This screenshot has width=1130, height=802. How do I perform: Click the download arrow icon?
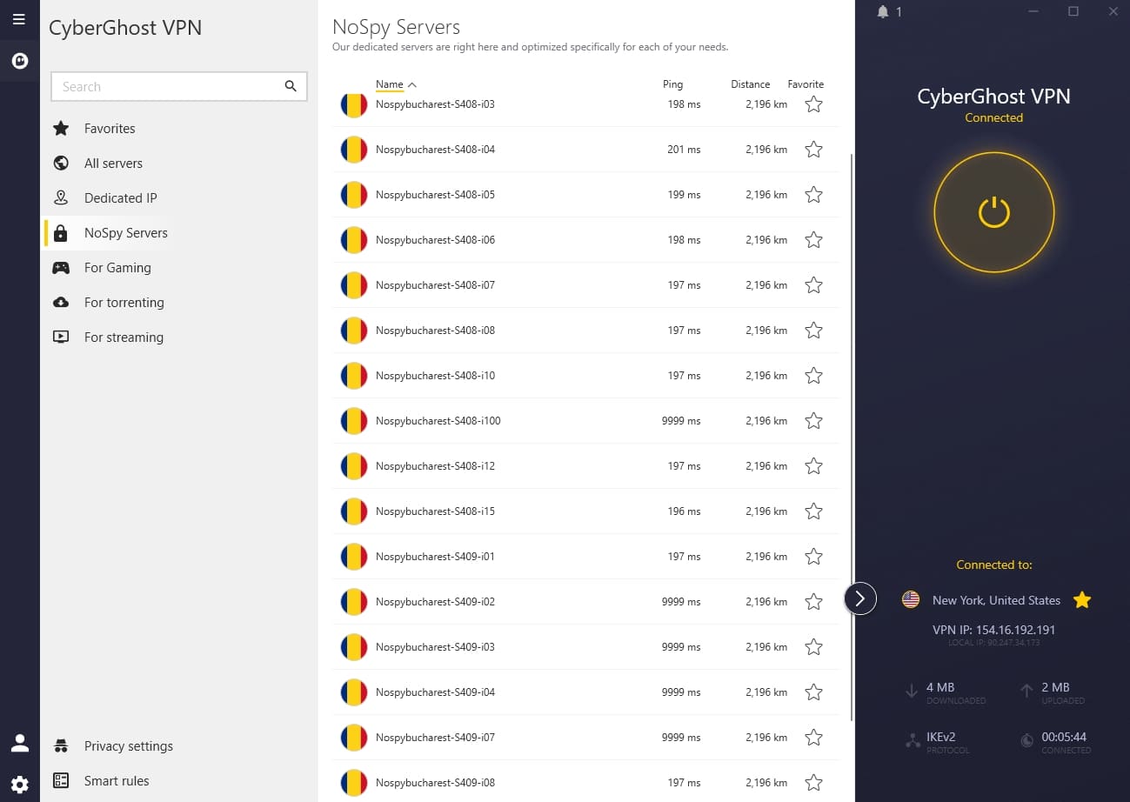point(911,692)
